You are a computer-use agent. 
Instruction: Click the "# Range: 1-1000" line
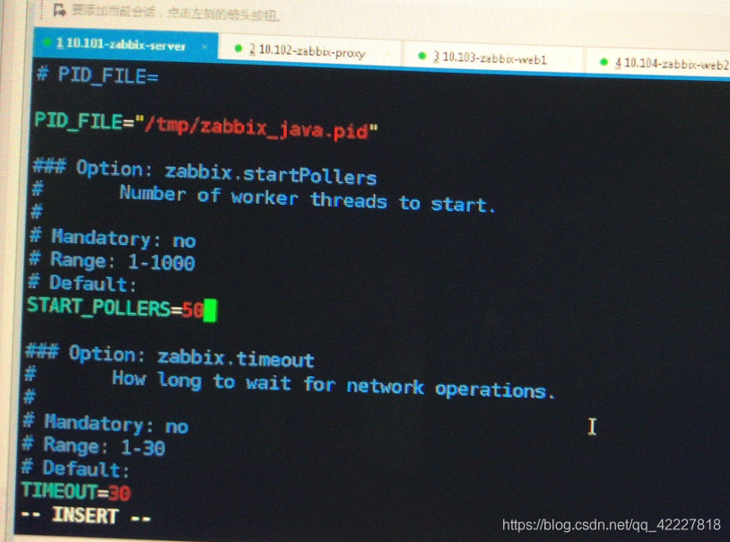pyautogui.click(x=112, y=261)
